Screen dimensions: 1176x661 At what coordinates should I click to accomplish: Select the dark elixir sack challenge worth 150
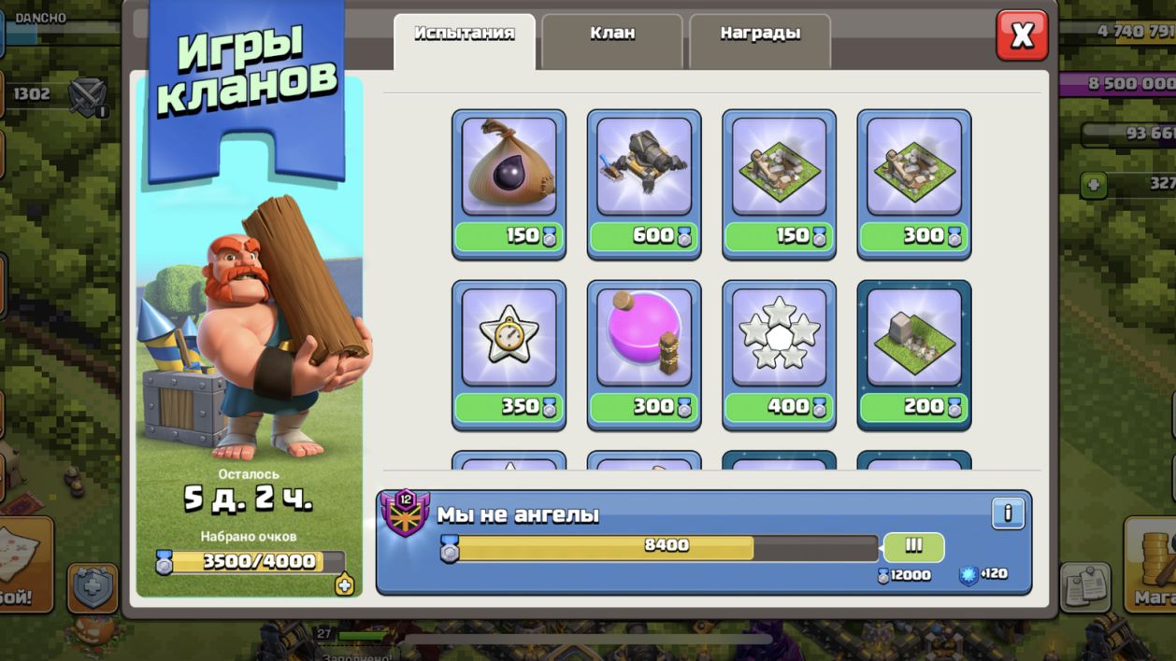tap(509, 184)
